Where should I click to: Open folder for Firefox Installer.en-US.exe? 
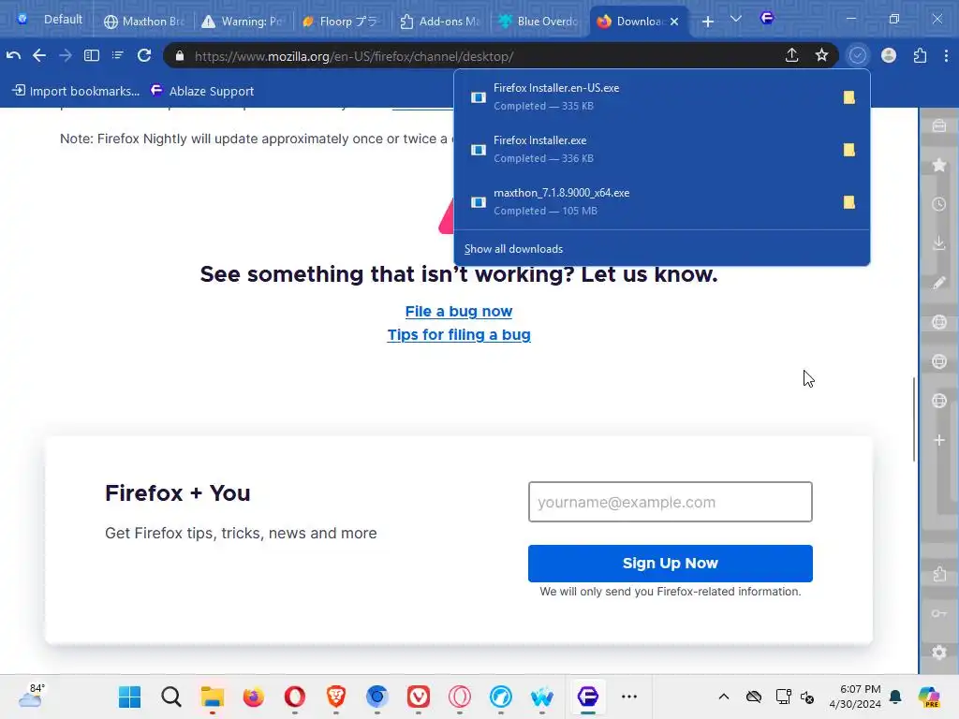[x=848, y=97]
